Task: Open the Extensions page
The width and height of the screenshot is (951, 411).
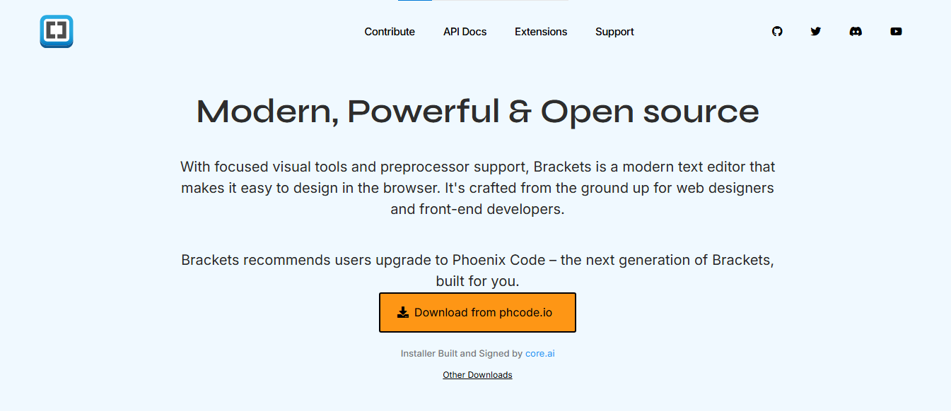Action: coord(541,31)
